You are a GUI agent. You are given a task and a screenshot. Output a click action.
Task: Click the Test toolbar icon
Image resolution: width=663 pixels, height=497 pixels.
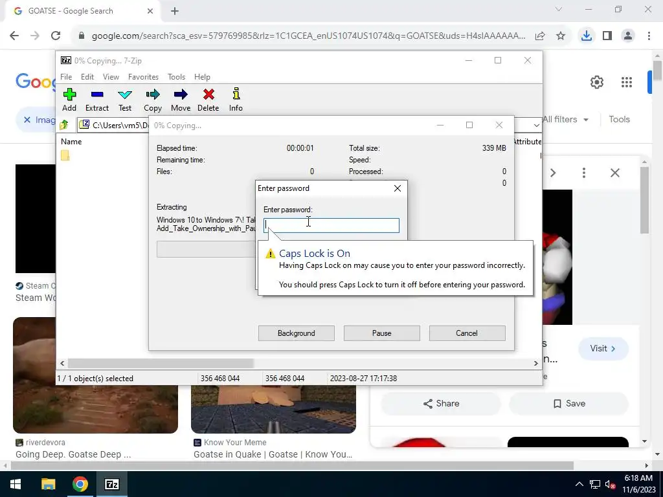tap(125, 100)
